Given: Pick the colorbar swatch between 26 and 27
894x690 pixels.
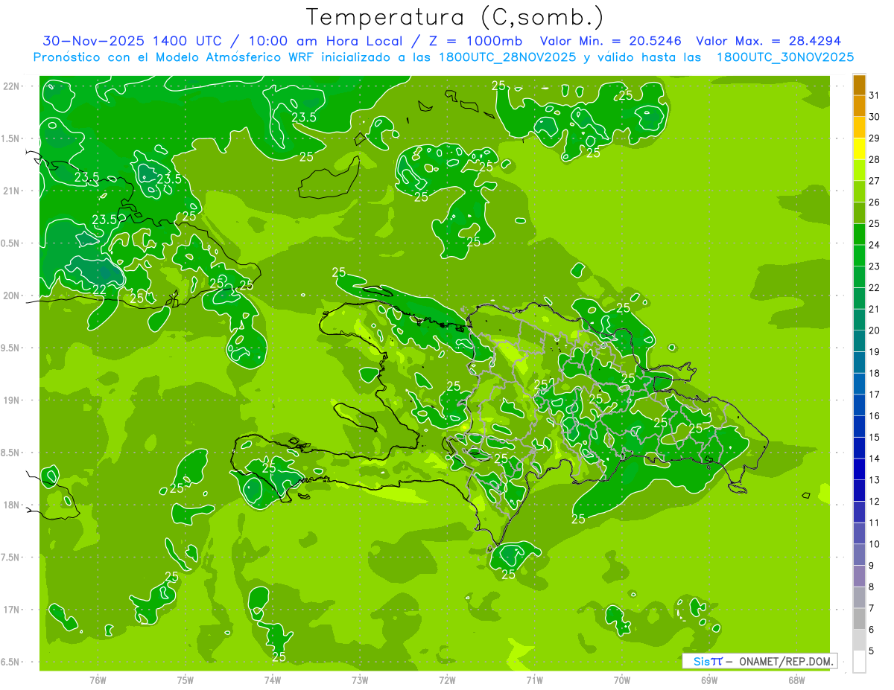Looking at the screenshot, I should tap(859, 192).
